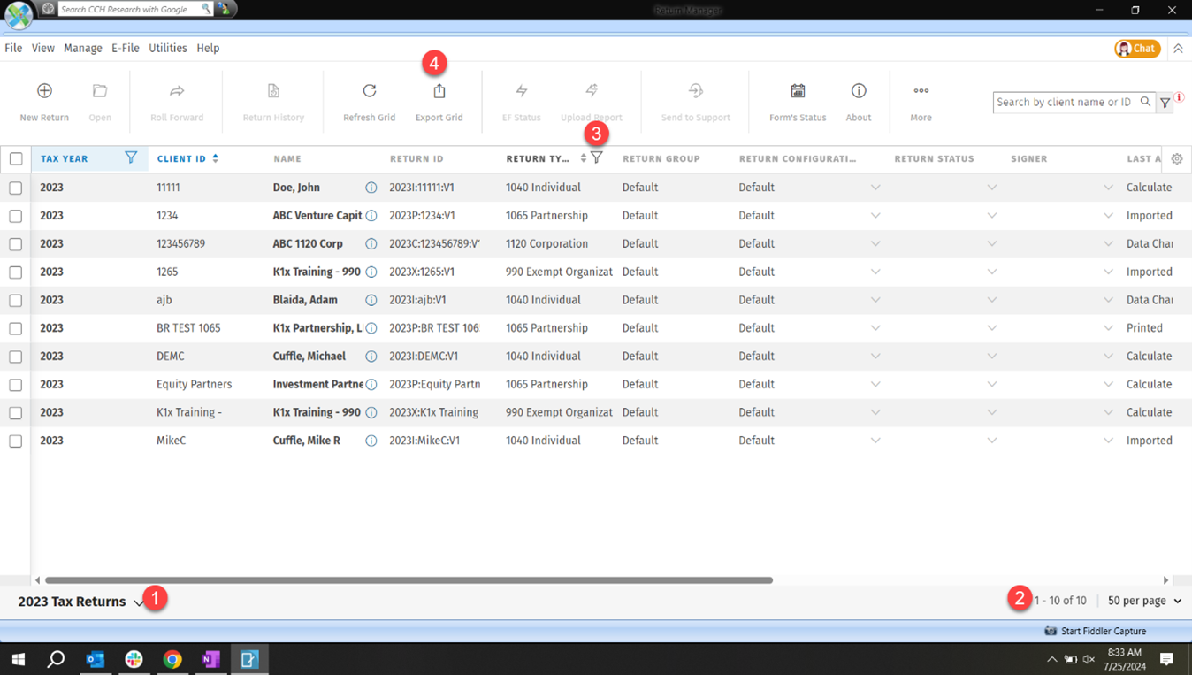Open the Utilities menu

pyautogui.click(x=168, y=49)
